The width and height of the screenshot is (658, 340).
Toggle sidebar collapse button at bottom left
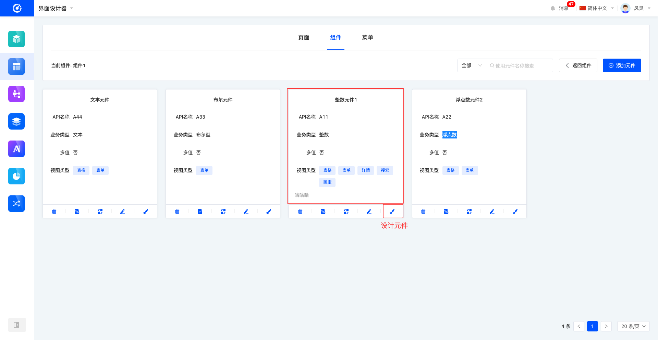click(16, 325)
